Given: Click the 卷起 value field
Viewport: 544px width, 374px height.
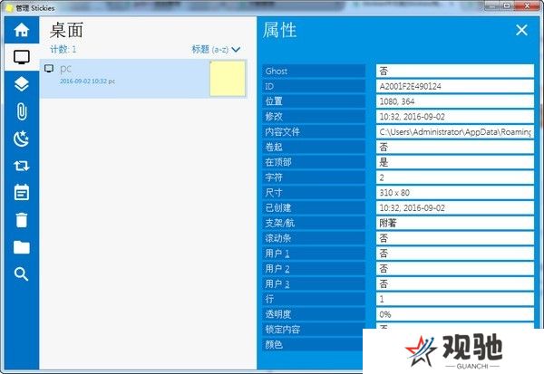Looking at the screenshot, I should 455,147.
